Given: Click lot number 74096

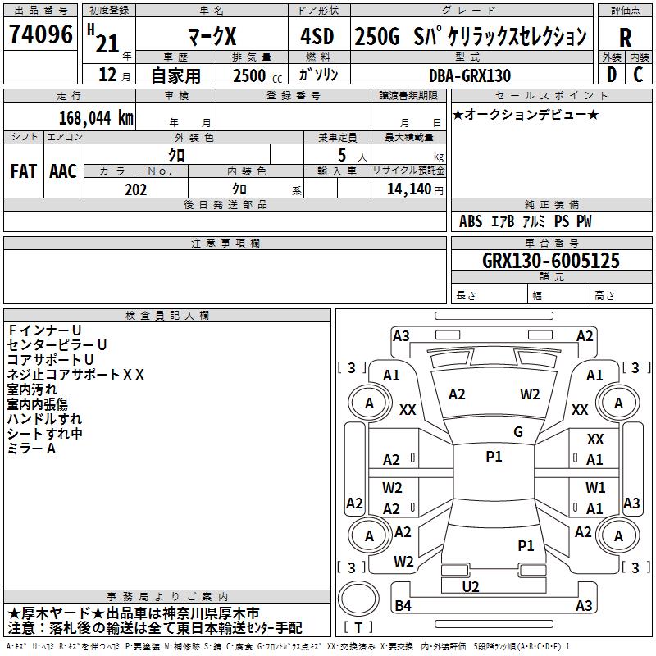Looking at the screenshot, I should 40,34.
